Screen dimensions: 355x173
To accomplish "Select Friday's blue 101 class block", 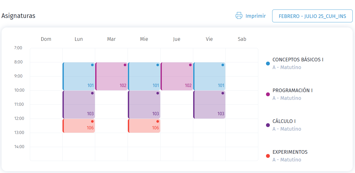I will [x=209, y=76].
